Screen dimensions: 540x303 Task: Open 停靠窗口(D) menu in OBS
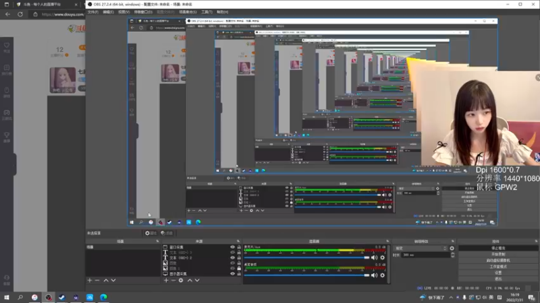coord(143,12)
